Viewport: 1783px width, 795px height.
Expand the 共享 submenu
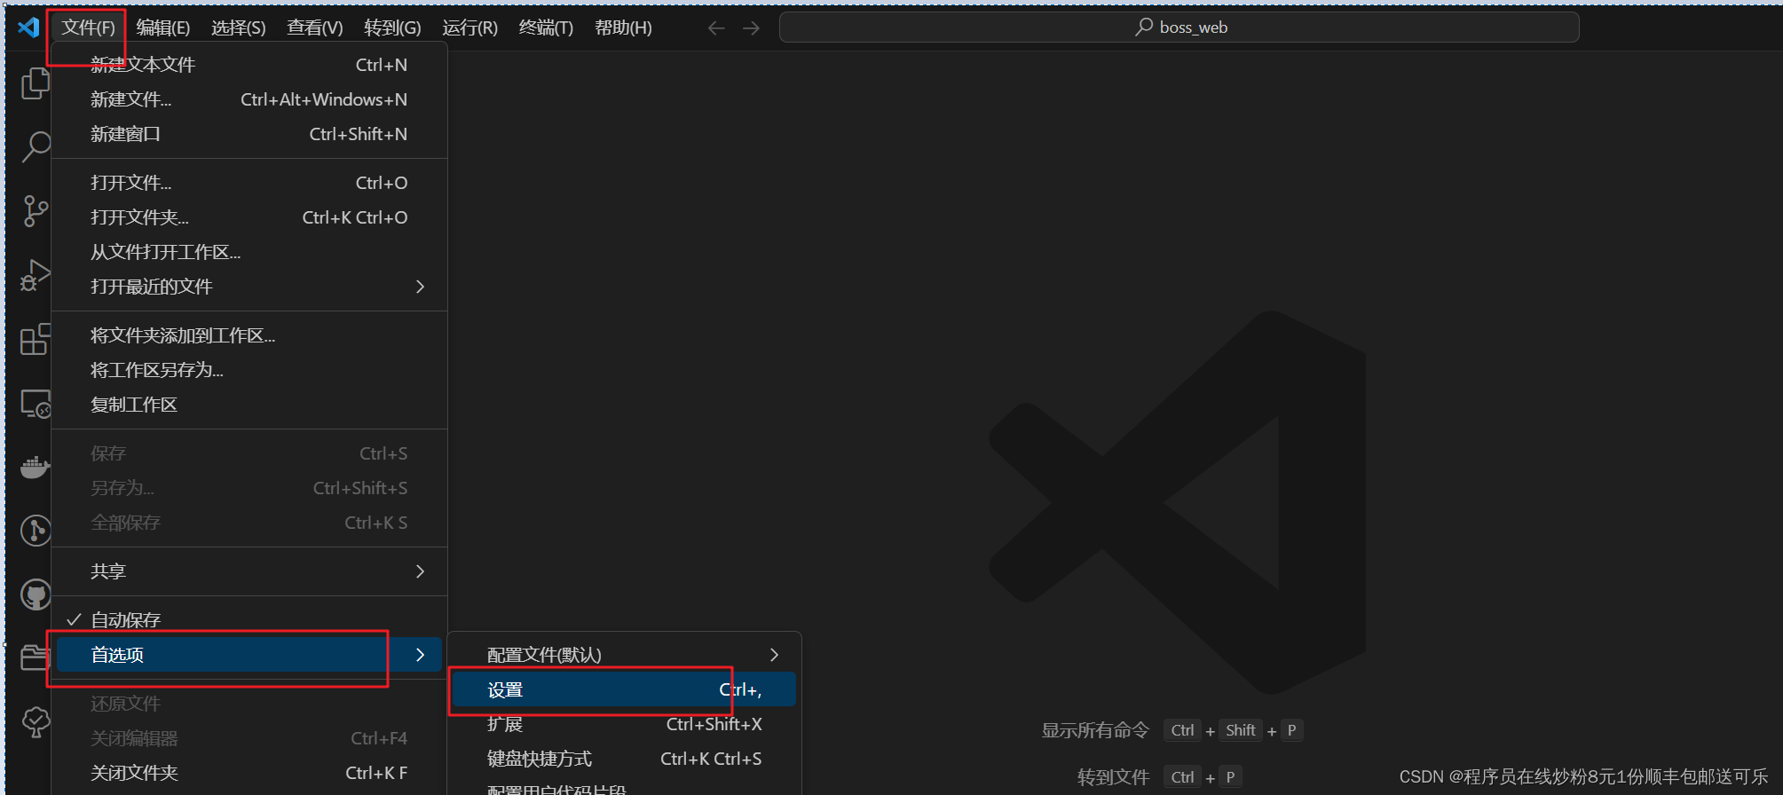(249, 571)
